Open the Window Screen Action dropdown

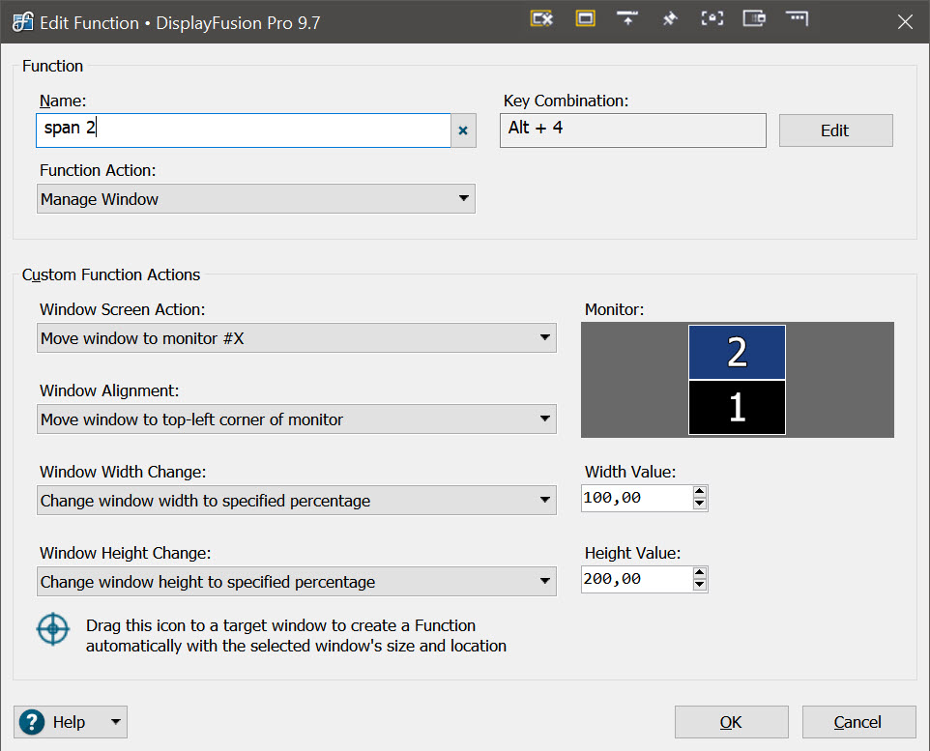(x=298, y=338)
